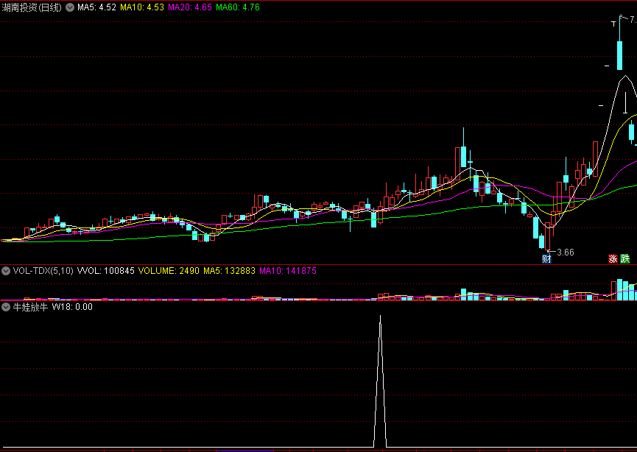Open the dropdown next to 湖南投资(日线)
The width and height of the screenshot is (637, 452).
[x=70, y=7]
